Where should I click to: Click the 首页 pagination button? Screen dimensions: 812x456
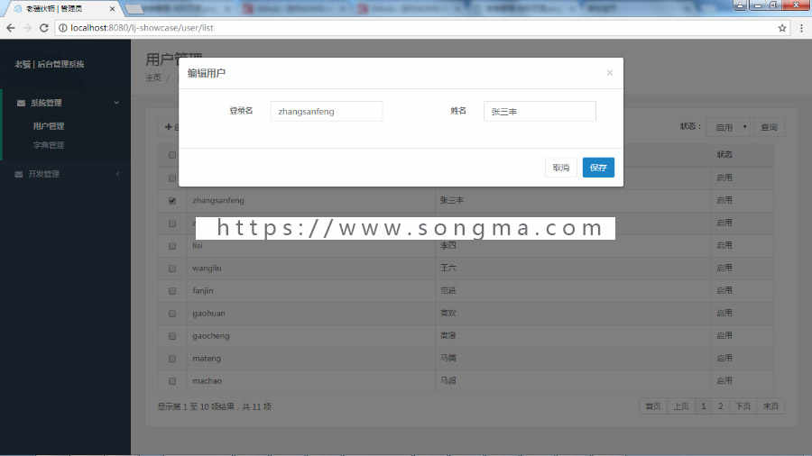pos(653,406)
